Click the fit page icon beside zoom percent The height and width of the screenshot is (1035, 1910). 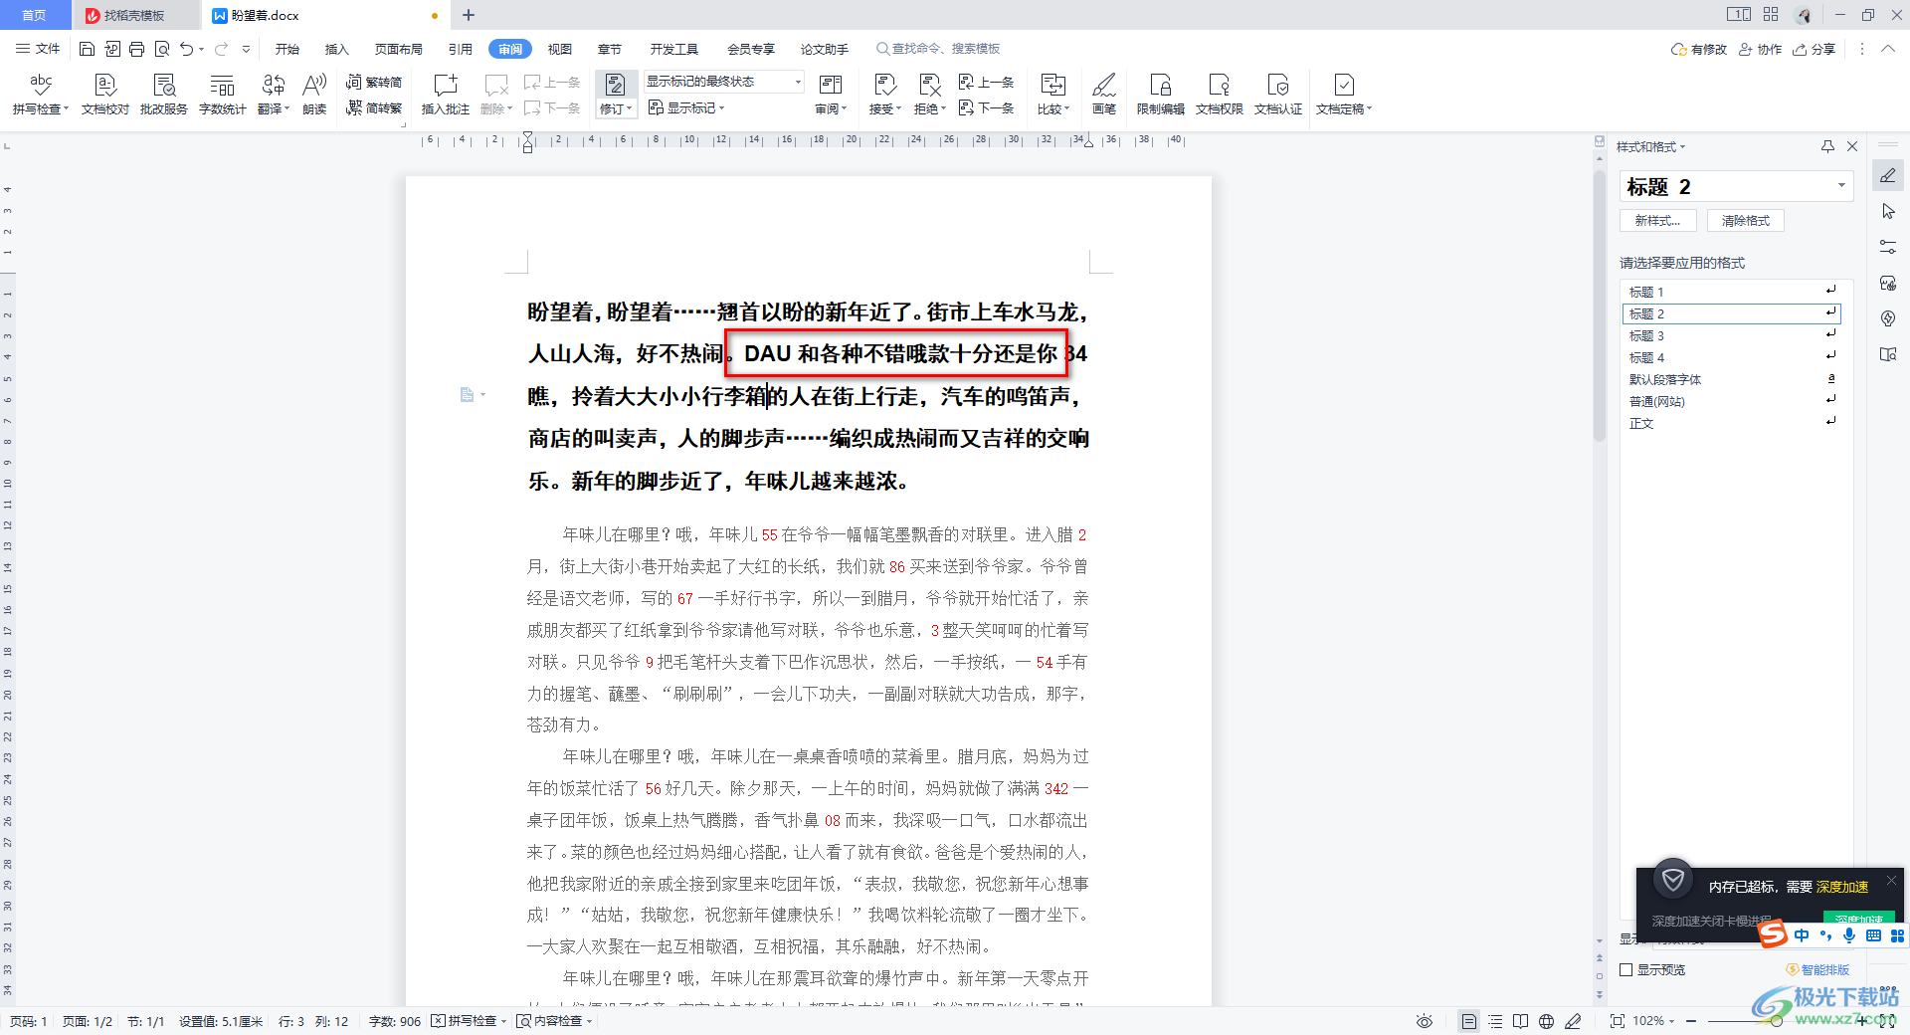[x=1617, y=1021]
